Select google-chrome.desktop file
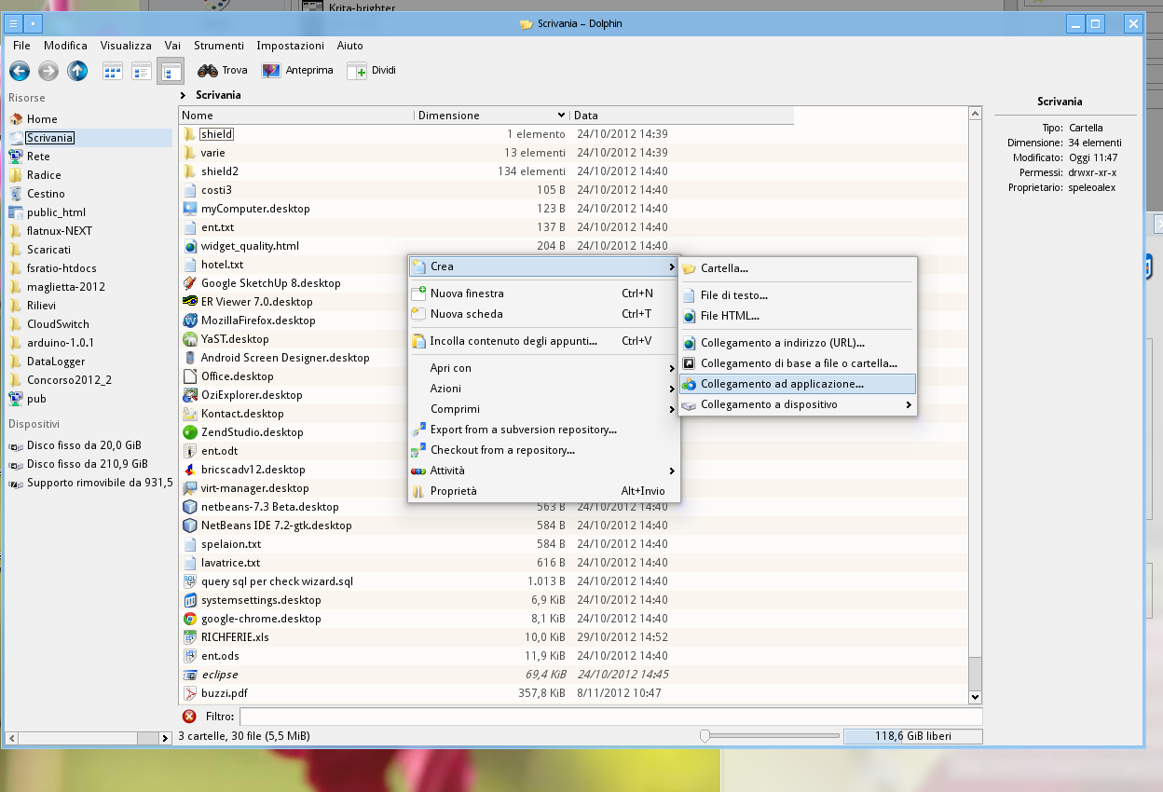Image resolution: width=1163 pixels, height=792 pixels. [261, 619]
